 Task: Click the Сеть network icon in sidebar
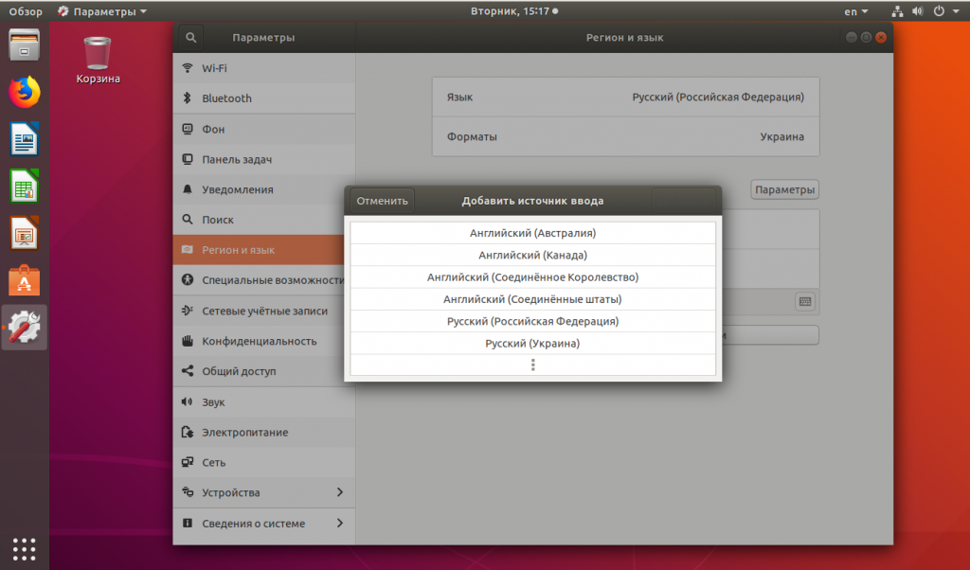[x=188, y=462]
